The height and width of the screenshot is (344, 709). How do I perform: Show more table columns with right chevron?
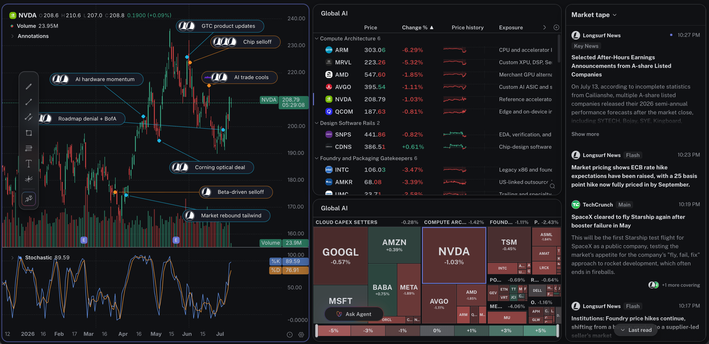tap(545, 27)
